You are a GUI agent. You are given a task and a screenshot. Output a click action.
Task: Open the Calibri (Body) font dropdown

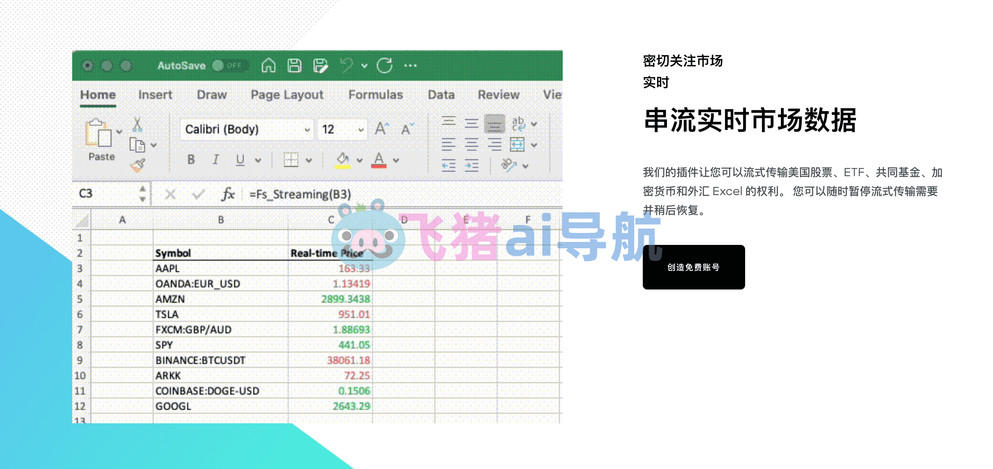(x=247, y=129)
